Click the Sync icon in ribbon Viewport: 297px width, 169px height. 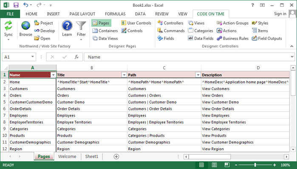(x=8, y=26)
